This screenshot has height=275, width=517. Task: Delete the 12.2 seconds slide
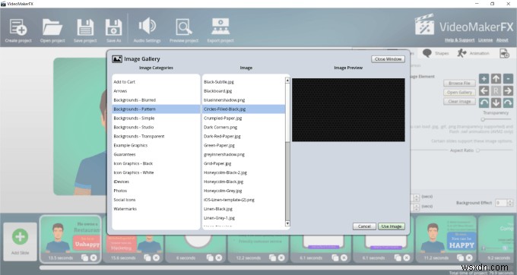(x=281, y=258)
